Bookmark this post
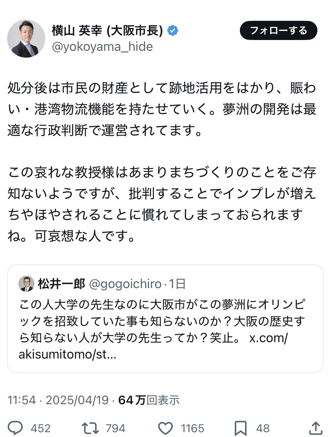331x437 pixels. [x=240, y=428]
